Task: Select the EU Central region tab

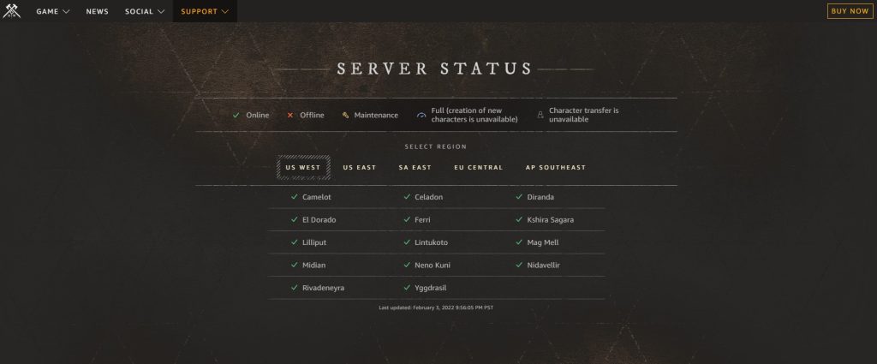Action: 478,168
